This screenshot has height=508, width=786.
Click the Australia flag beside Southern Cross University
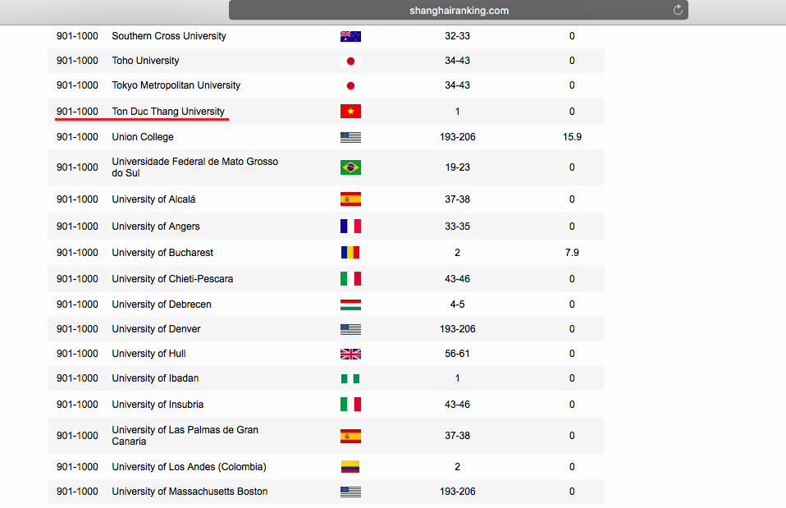pyautogui.click(x=350, y=36)
